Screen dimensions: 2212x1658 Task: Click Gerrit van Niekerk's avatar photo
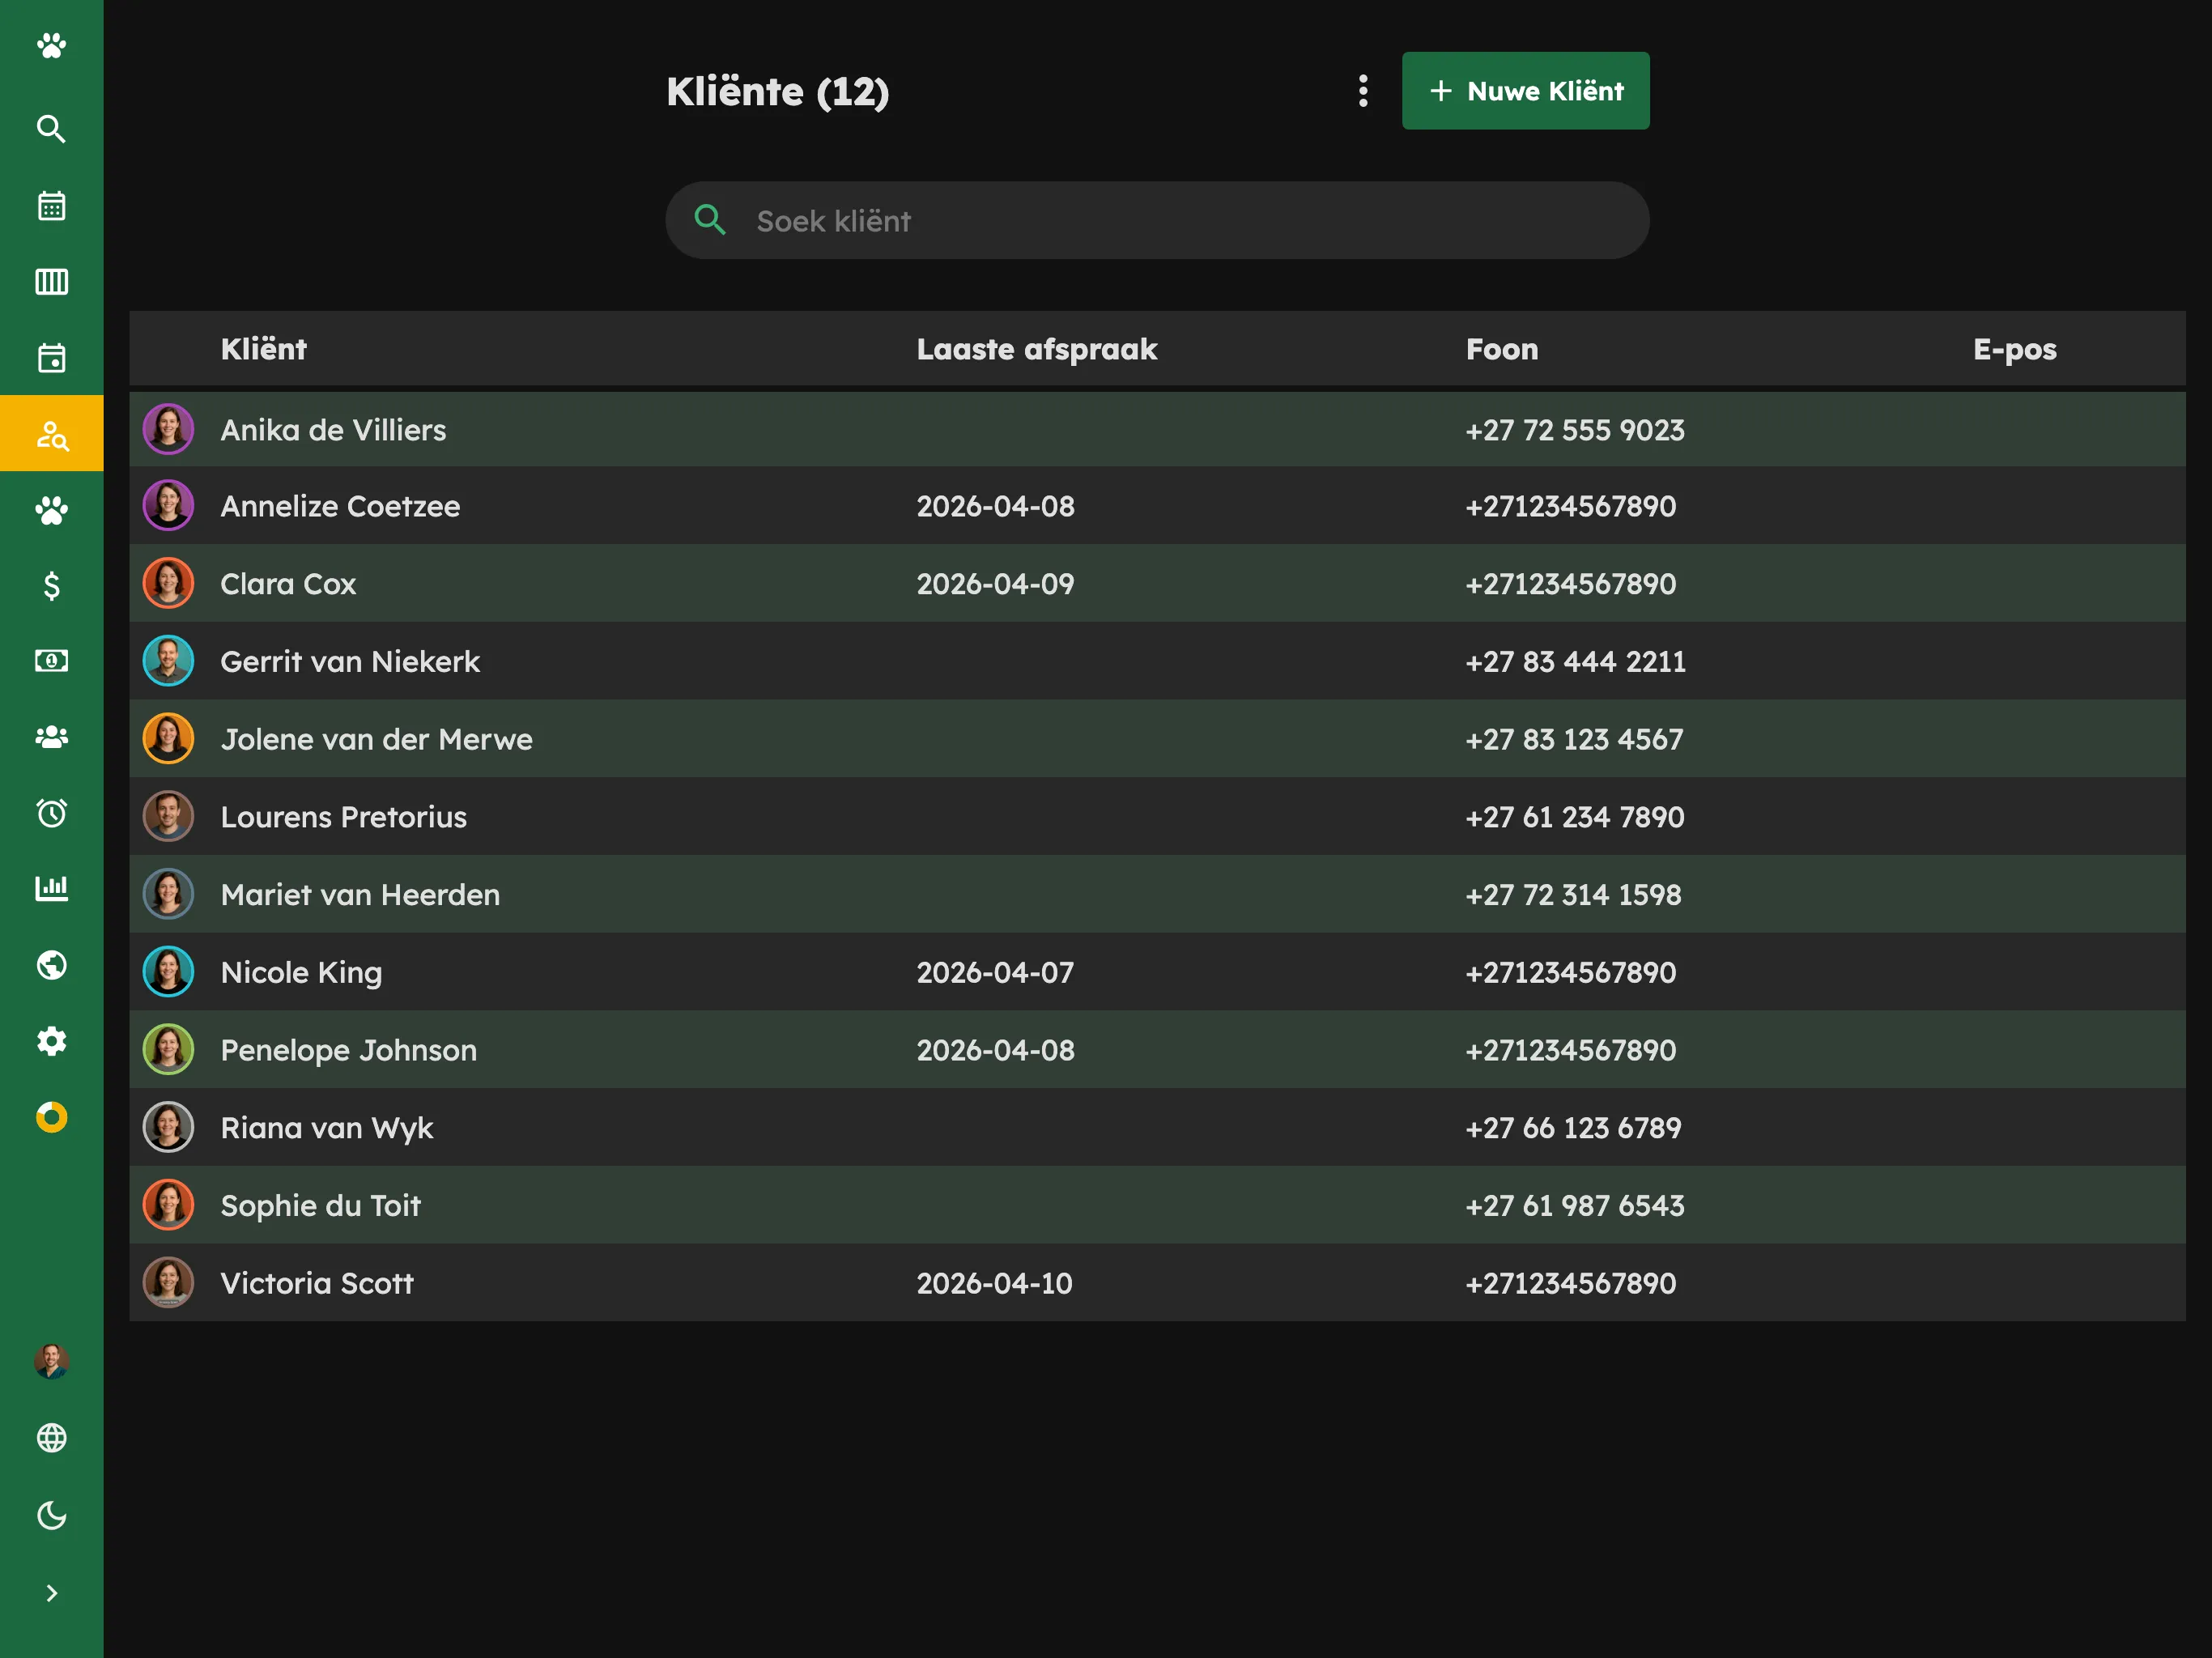(x=168, y=662)
